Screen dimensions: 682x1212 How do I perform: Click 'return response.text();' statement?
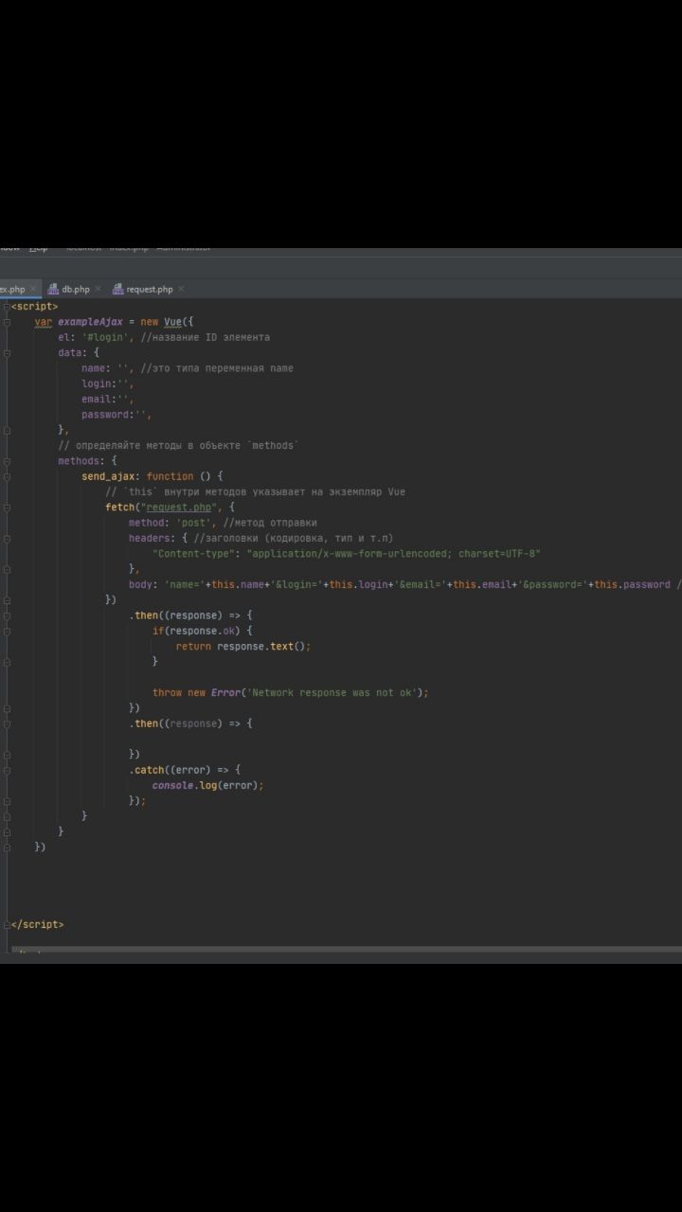243,646
